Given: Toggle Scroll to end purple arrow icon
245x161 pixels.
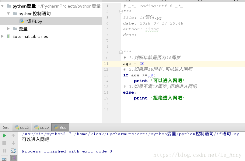Looking at the screenshot, I should [14, 158].
